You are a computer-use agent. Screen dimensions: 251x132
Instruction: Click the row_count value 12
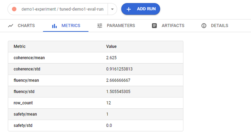[109, 103]
